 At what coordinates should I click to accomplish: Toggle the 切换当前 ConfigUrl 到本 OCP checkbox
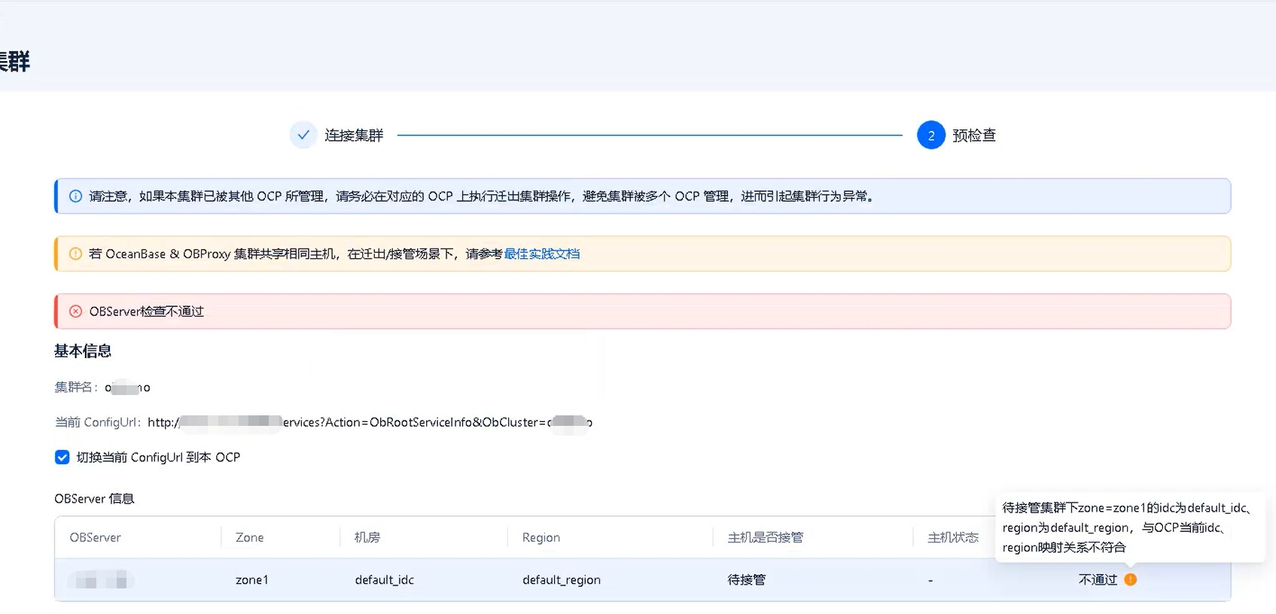(x=62, y=457)
